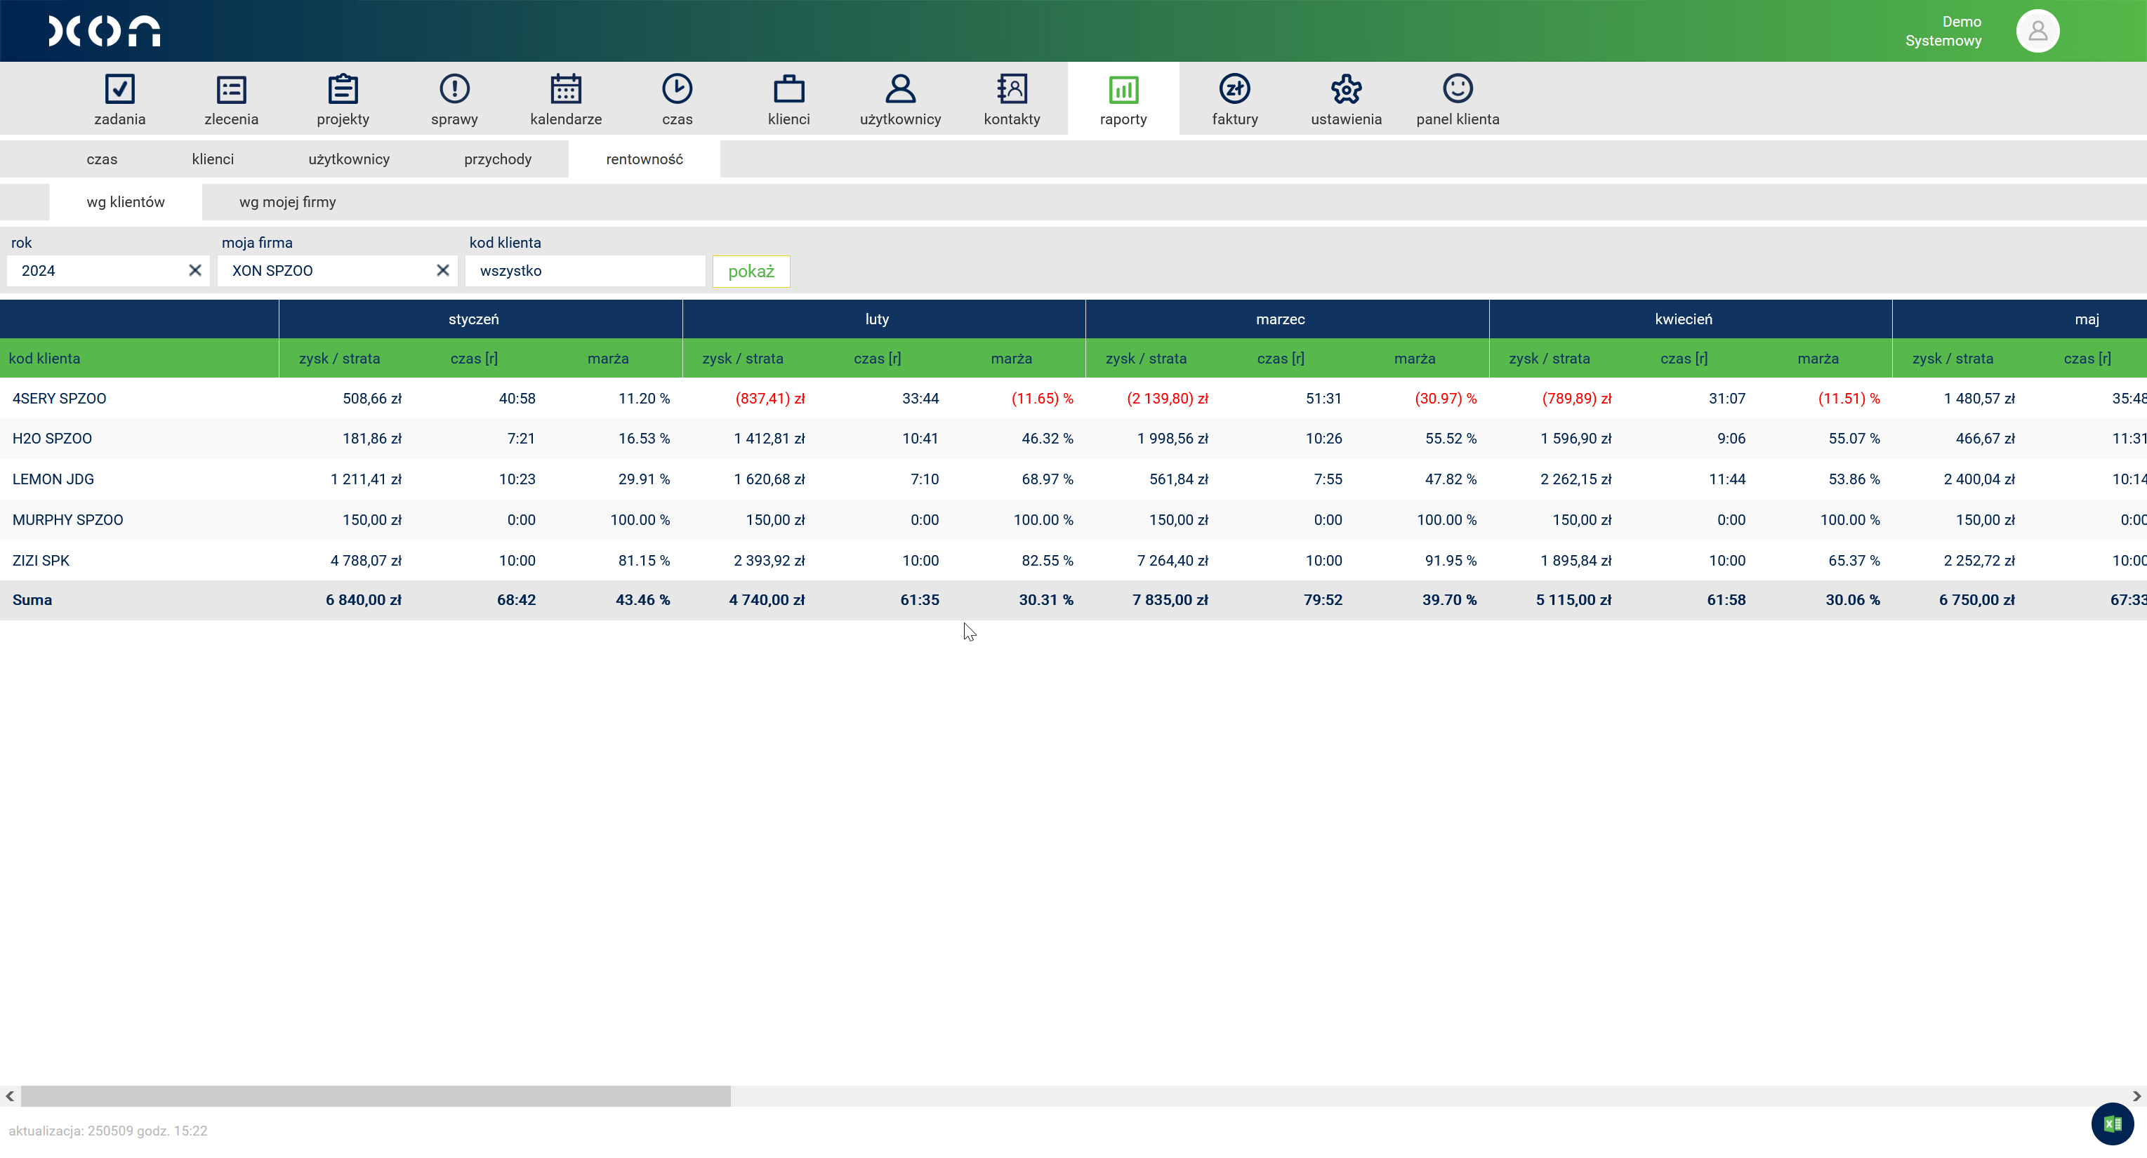
Task: Select the LEMON JDG kwiecień profit 2 262,15 zł
Action: tap(1576, 479)
